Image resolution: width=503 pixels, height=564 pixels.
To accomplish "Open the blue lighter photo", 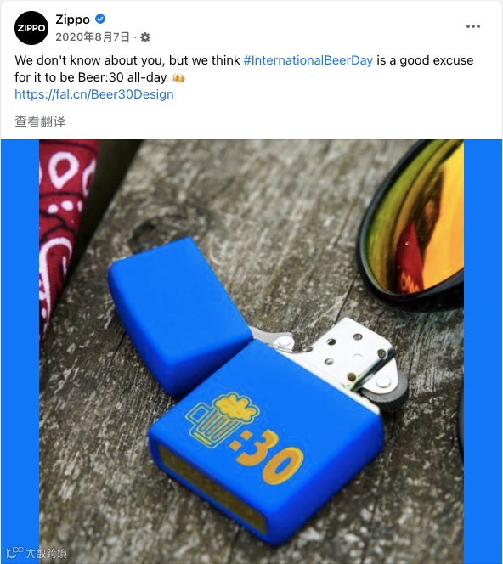I will (251, 352).
